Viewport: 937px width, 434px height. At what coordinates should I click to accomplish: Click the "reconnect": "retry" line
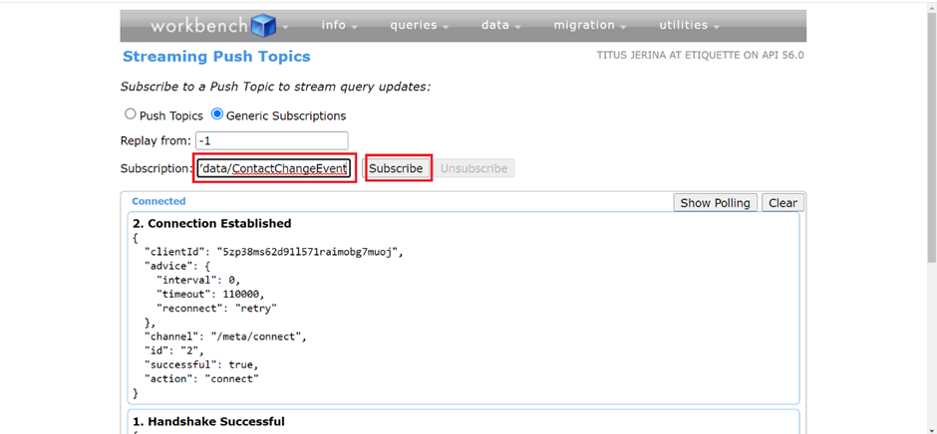pyautogui.click(x=217, y=308)
